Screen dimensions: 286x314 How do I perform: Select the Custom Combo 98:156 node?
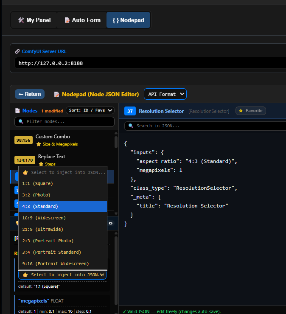click(x=62, y=140)
